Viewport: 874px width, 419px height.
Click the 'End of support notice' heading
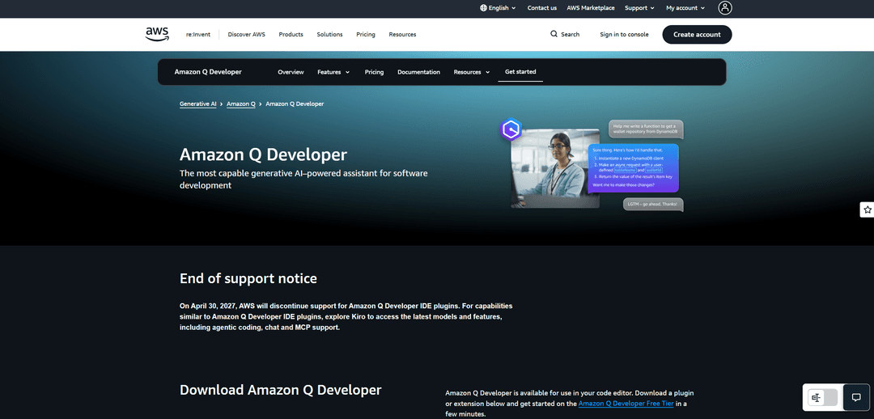tap(248, 278)
